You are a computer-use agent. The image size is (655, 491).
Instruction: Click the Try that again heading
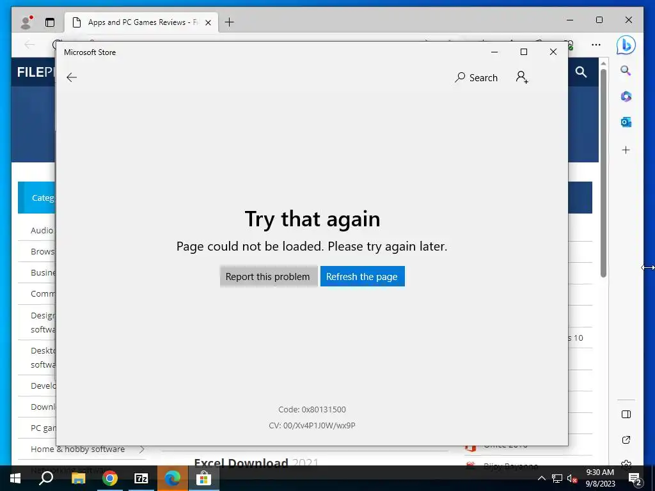point(312,219)
